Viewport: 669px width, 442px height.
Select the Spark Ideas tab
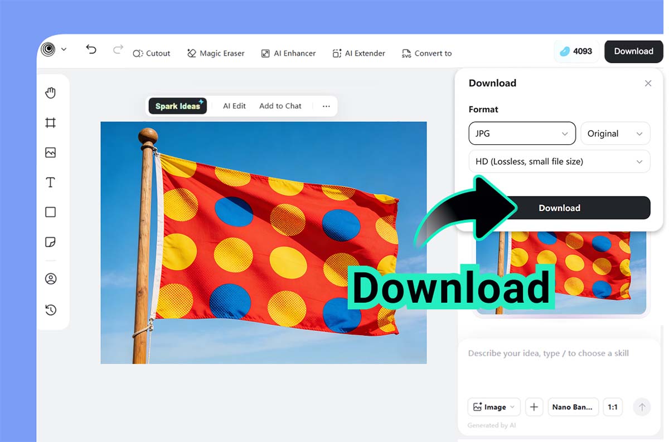(x=177, y=105)
